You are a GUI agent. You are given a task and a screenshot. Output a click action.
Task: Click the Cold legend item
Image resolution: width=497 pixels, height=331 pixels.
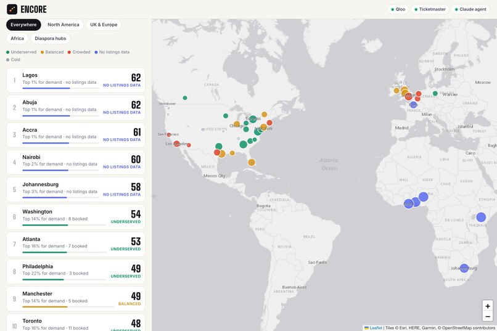(13, 60)
